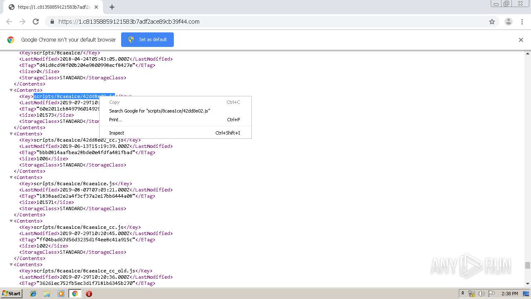
Task: Click the Size value 1002
Action: pos(42,246)
